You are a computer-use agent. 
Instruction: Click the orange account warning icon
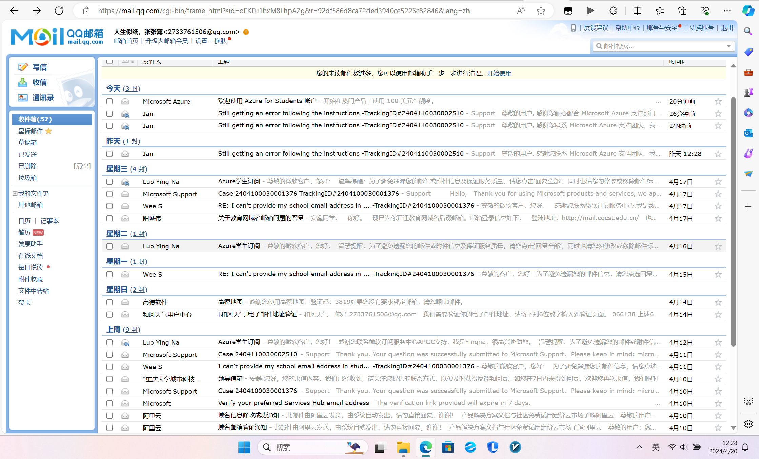click(x=246, y=32)
